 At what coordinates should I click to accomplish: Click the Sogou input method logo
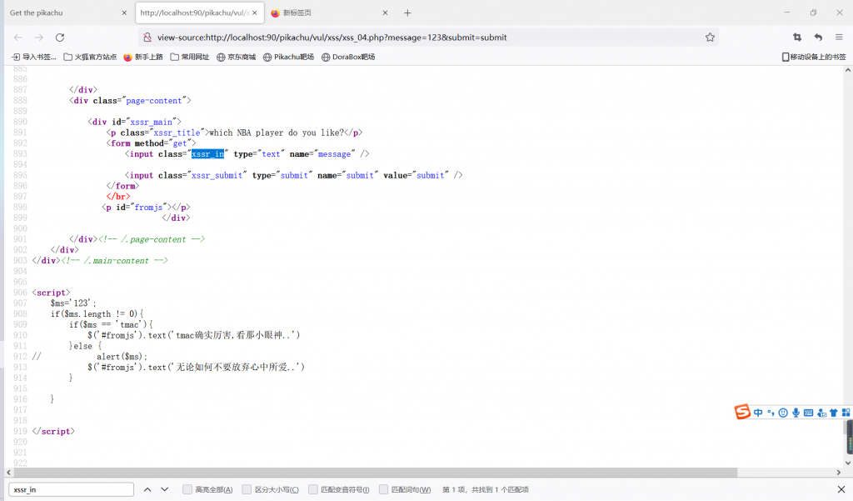coord(742,413)
